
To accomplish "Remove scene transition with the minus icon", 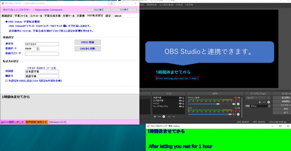I will click(x=264, y=102).
